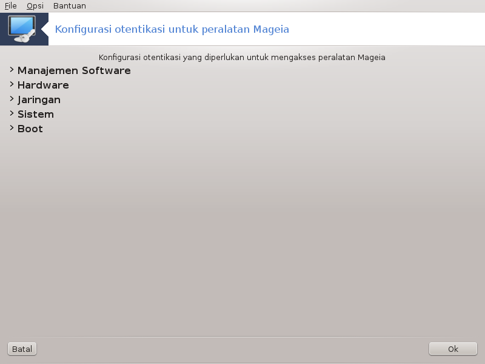Open the Opsi menu
Viewport: 485px width, 364px height.
[35, 6]
